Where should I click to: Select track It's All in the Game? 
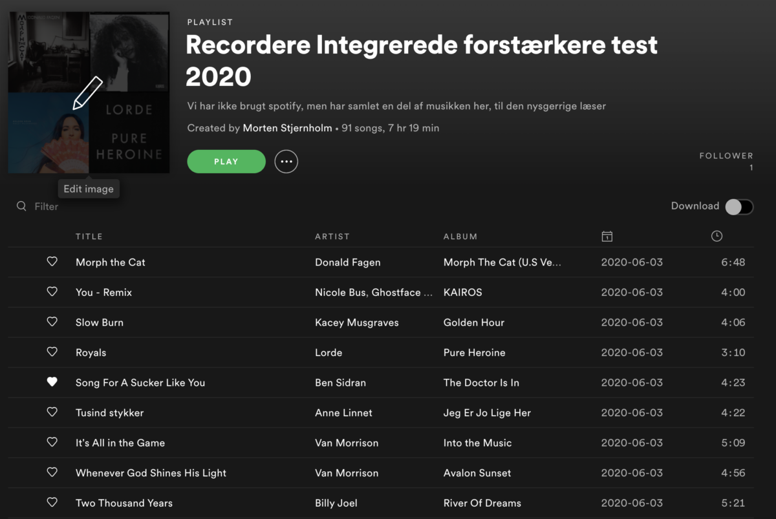click(120, 443)
